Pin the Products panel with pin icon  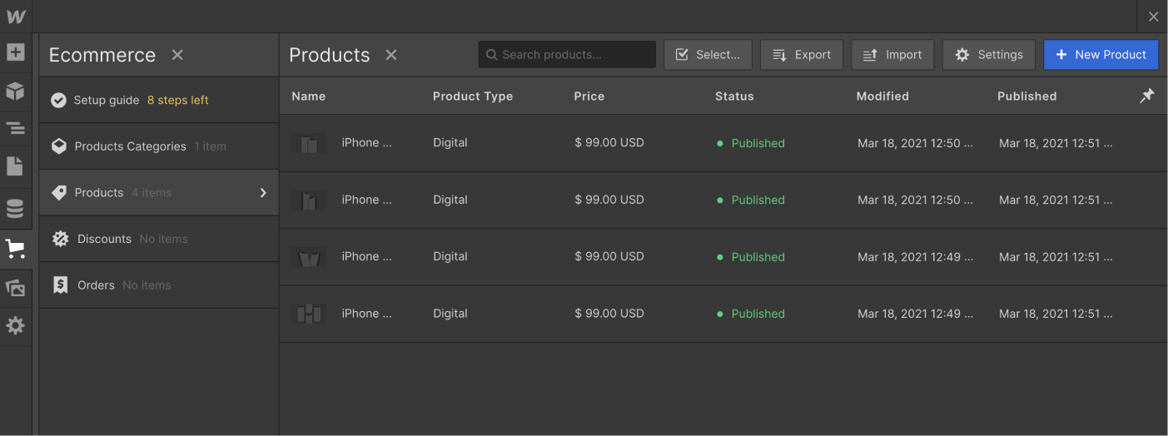tap(1146, 97)
